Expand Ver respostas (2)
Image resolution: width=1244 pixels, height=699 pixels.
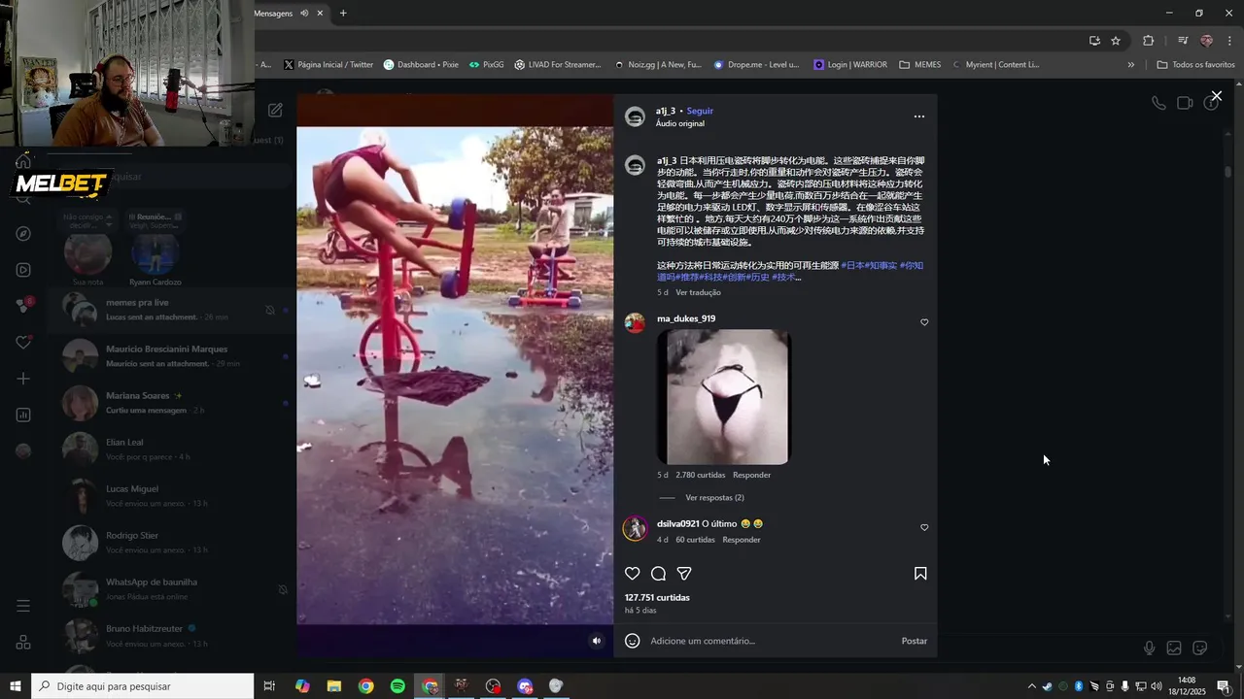point(714,498)
